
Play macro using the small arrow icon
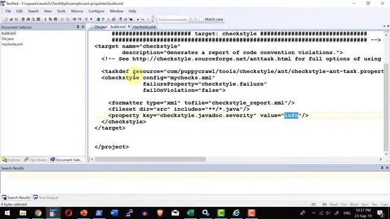pos(148,19)
